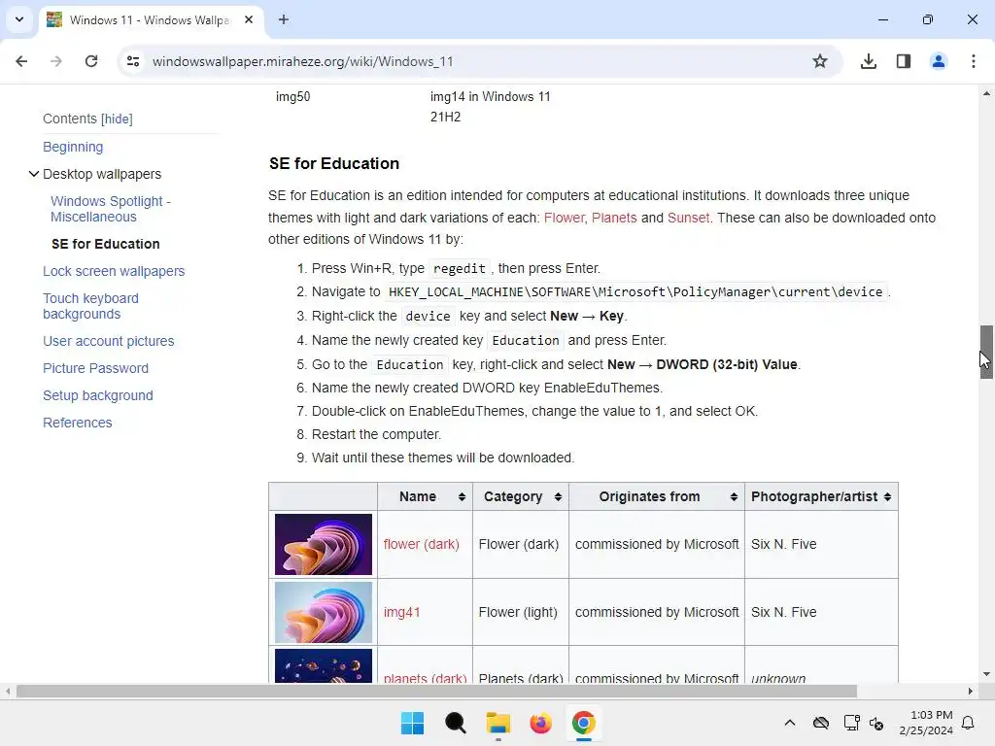Open the notifications bell icon

(969, 723)
